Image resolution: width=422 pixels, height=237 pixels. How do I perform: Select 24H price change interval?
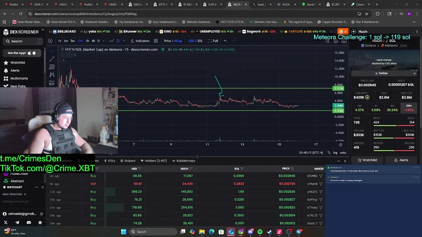point(409,108)
